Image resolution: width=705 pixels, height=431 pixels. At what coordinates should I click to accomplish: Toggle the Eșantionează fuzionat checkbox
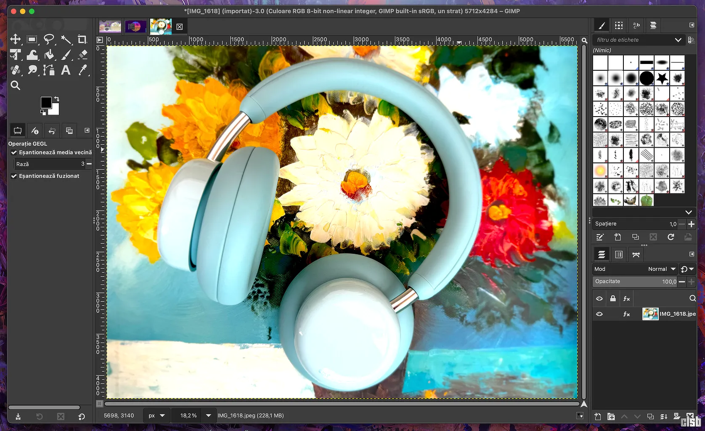pyautogui.click(x=14, y=176)
